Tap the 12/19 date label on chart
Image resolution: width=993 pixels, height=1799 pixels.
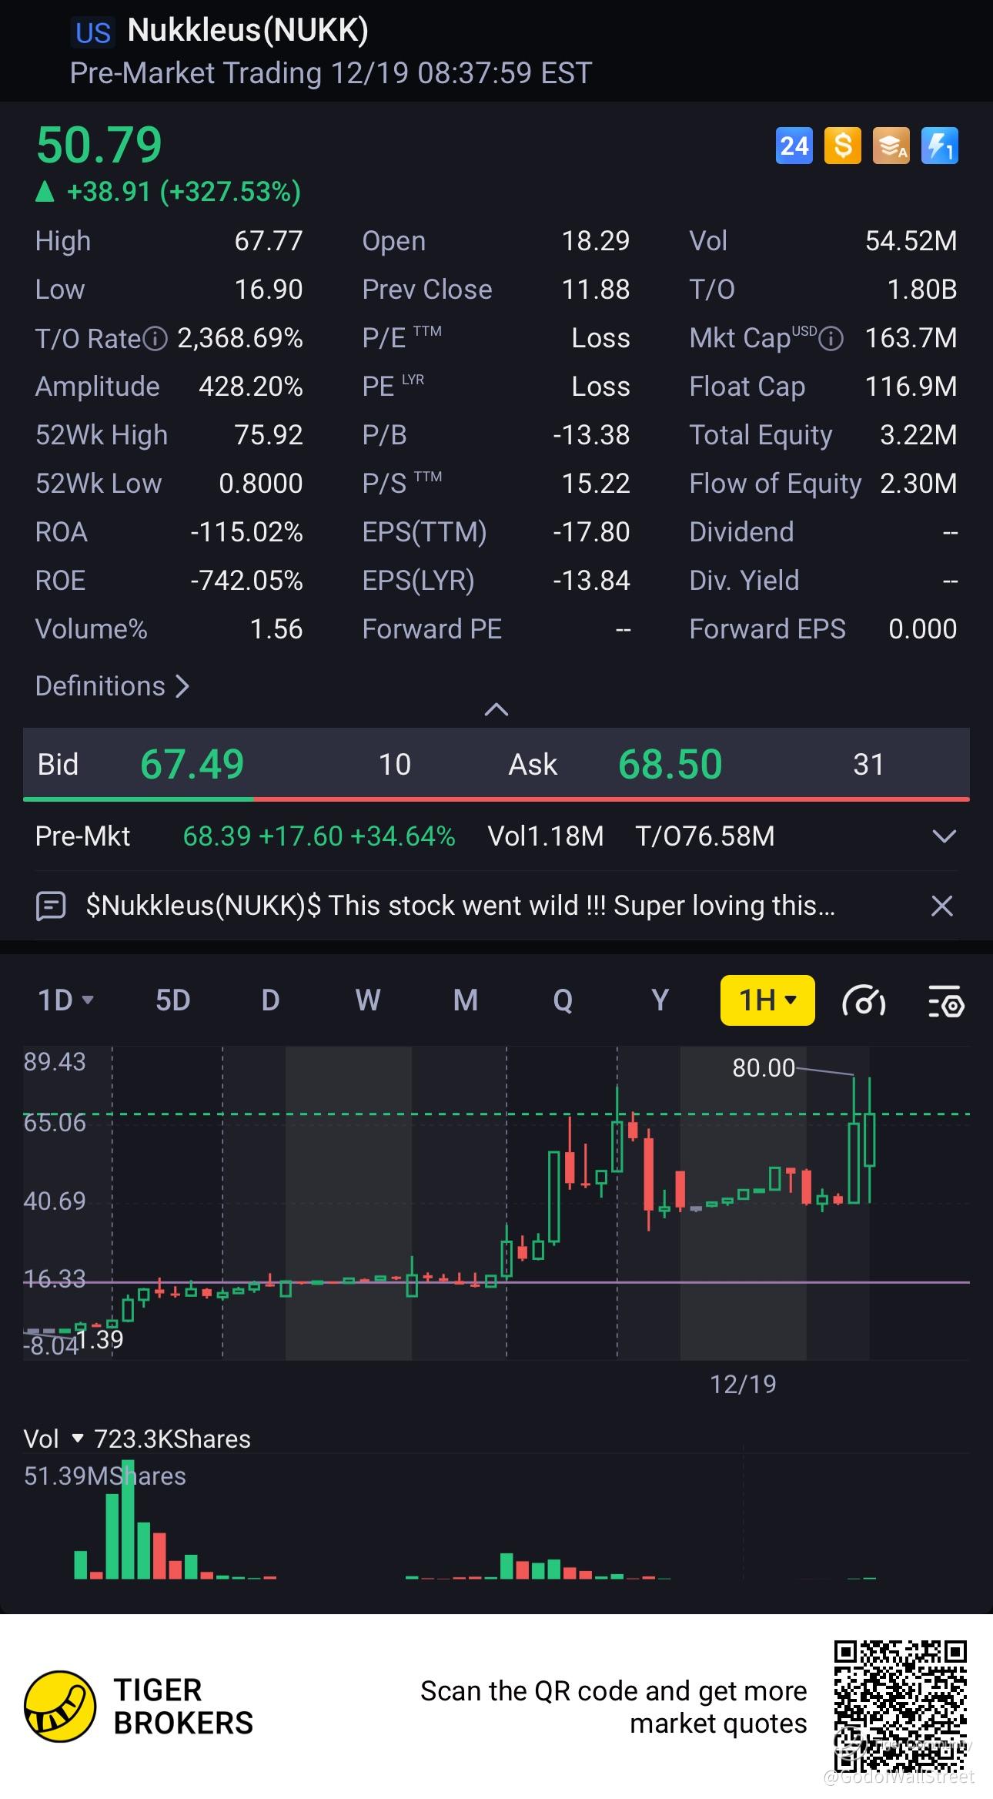click(743, 1384)
